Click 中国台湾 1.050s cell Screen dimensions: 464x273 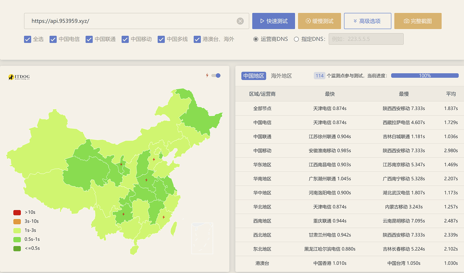404,263
